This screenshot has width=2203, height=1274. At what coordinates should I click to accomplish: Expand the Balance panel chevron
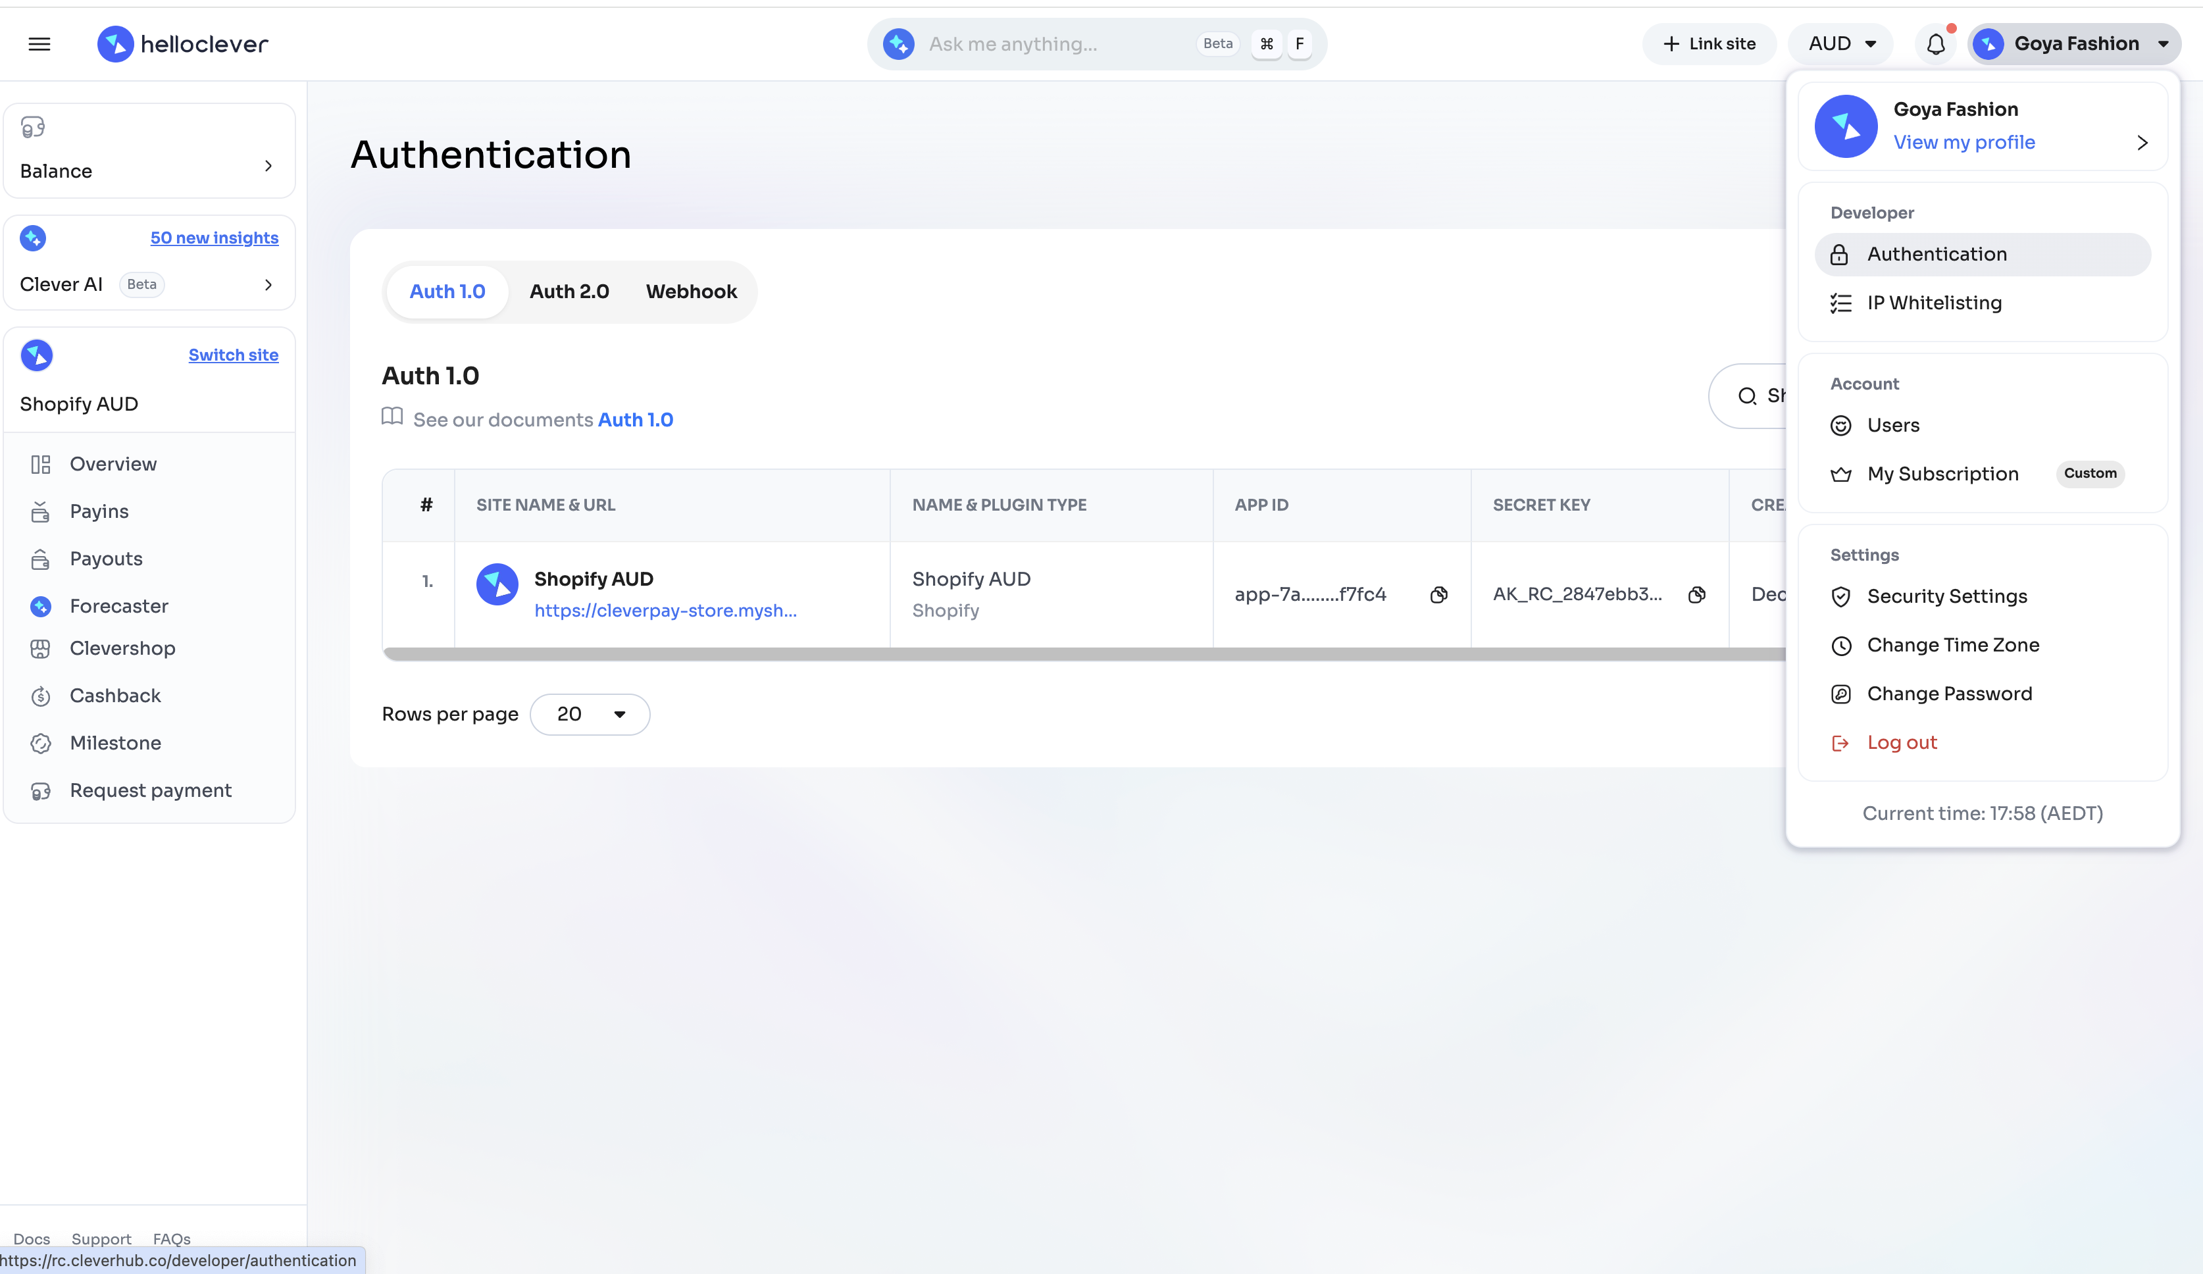point(268,166)
